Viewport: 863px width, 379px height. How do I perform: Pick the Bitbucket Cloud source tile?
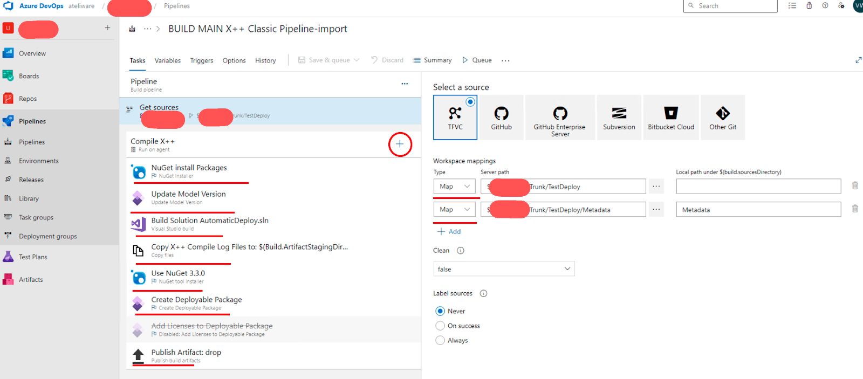[671, 118]
